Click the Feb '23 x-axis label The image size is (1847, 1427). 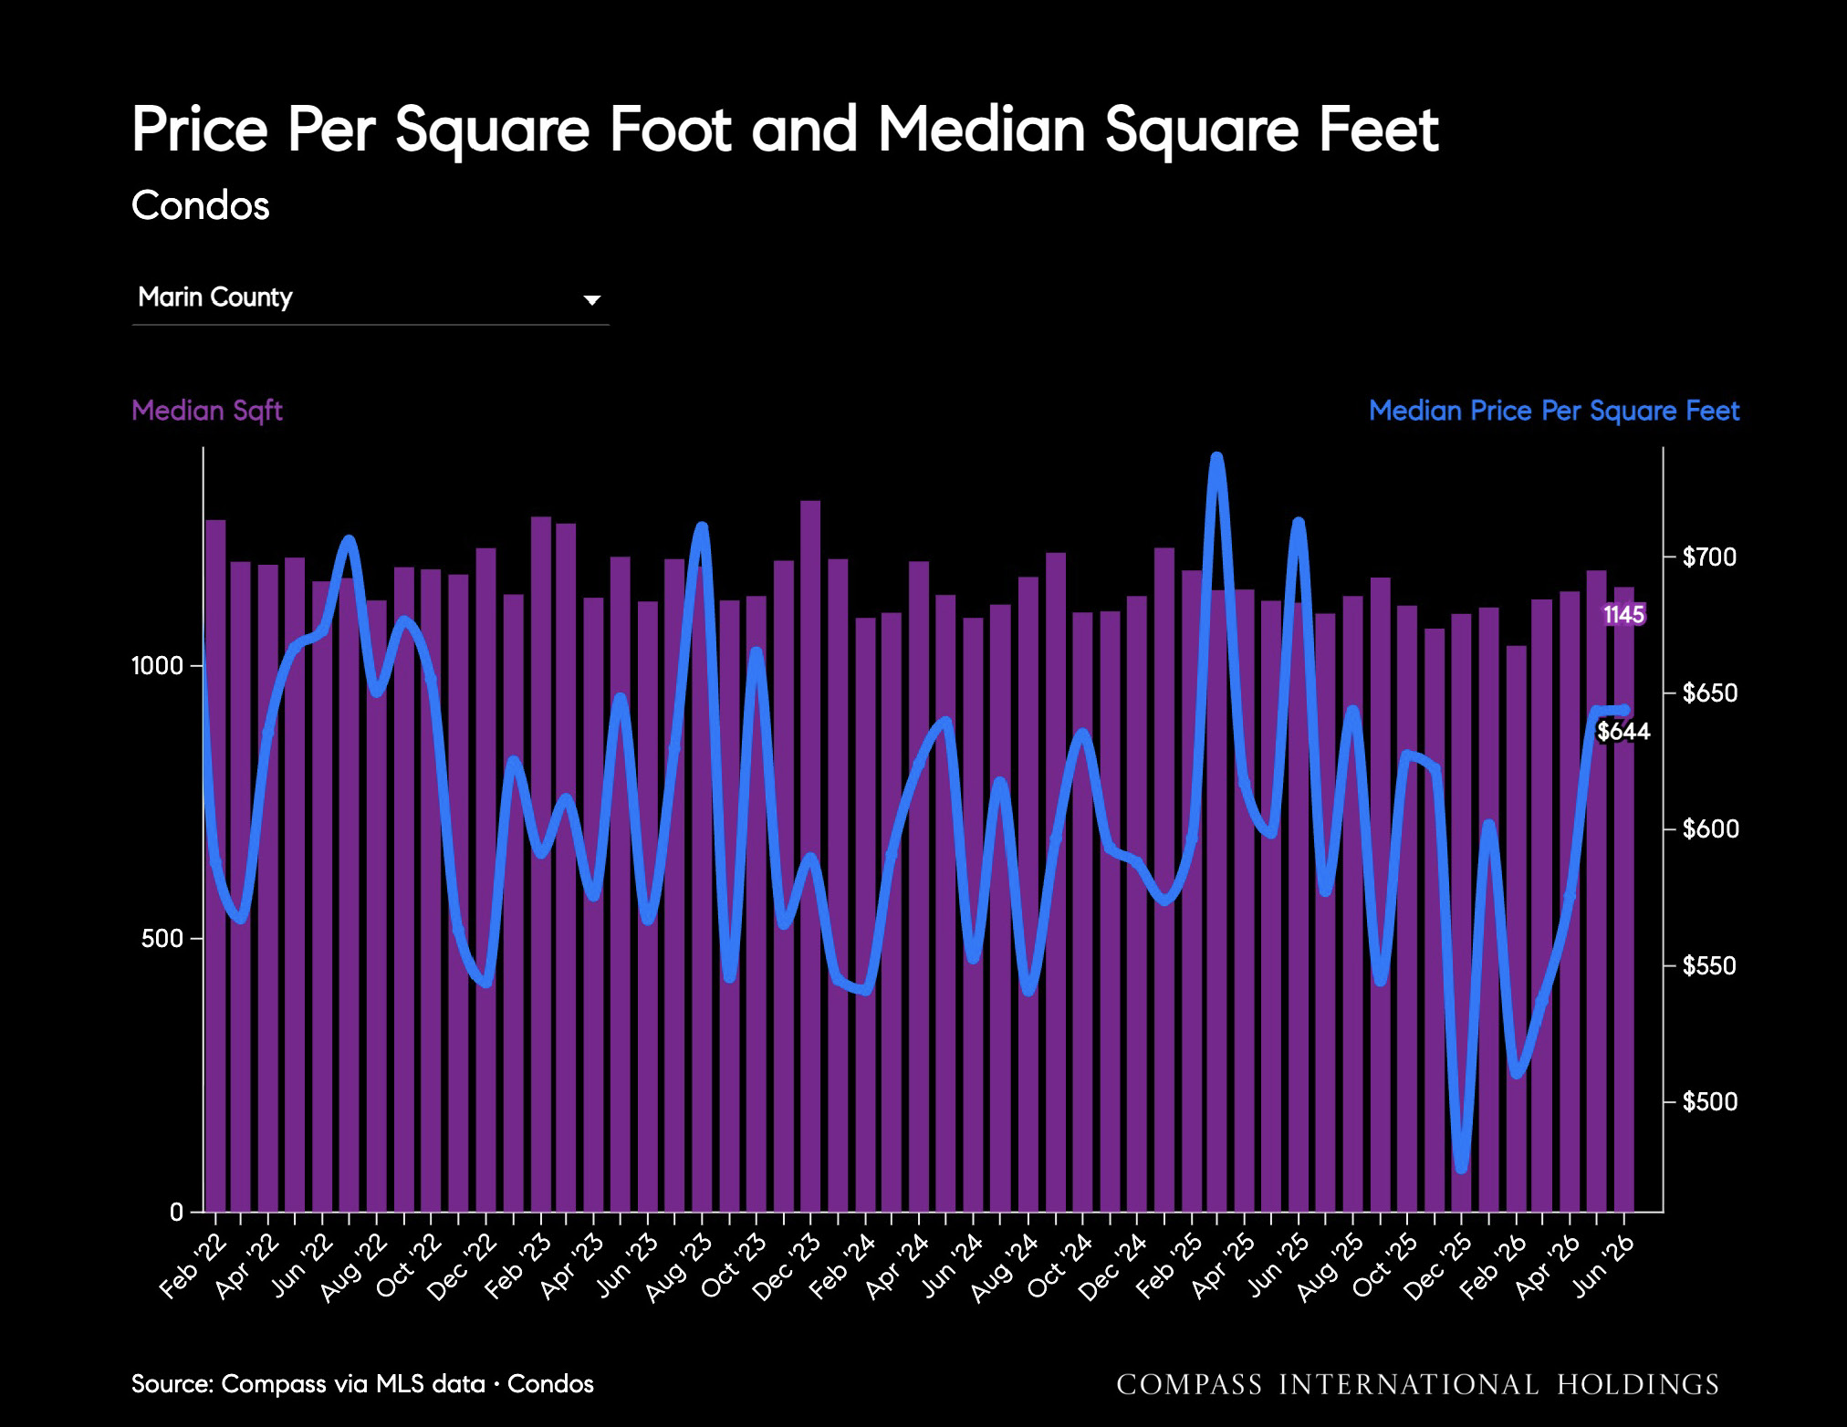518,1266
